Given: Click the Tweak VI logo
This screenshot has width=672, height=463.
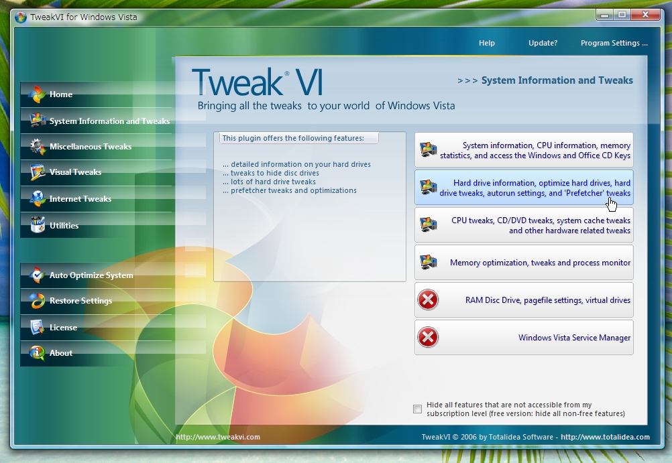Looking at the screenshot, I should [257, 82].
